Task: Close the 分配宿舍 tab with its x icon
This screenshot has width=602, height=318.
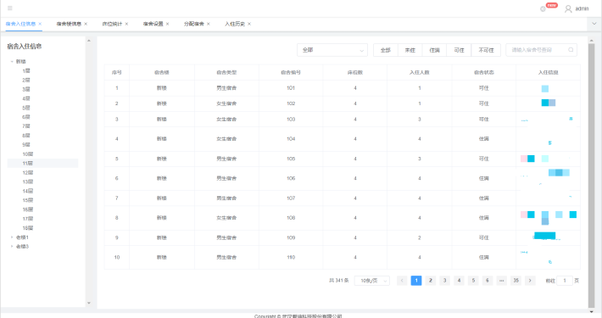Action: [x=209, y=24]
